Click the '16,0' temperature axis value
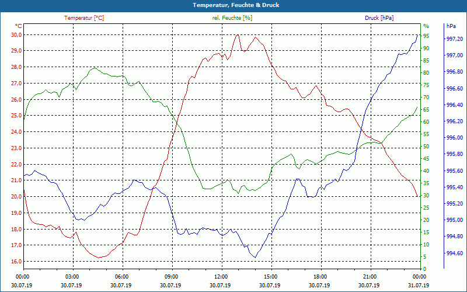 16,262
